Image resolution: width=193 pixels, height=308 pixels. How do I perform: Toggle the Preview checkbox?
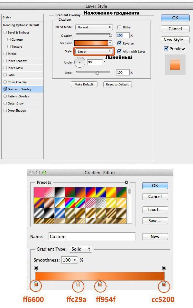[x=166, y=48]
